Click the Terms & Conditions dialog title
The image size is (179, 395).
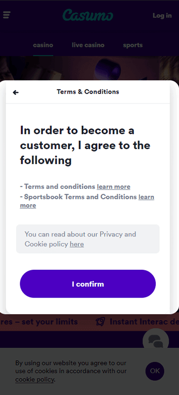88,92
